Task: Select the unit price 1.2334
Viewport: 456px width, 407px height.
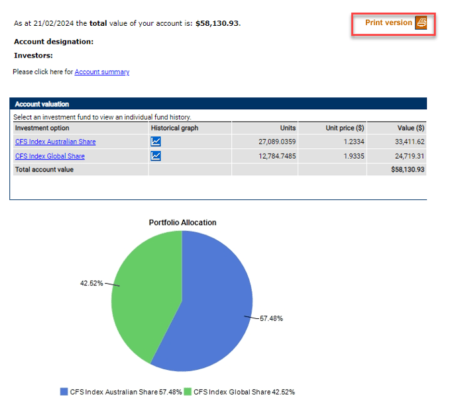Action: tap(354, 142)
